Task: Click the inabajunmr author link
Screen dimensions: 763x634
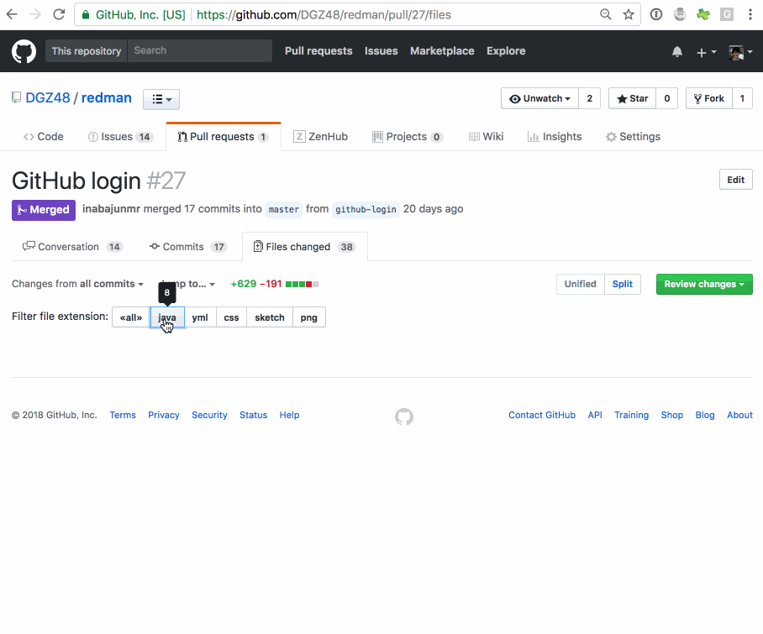Action: (112, 209)
